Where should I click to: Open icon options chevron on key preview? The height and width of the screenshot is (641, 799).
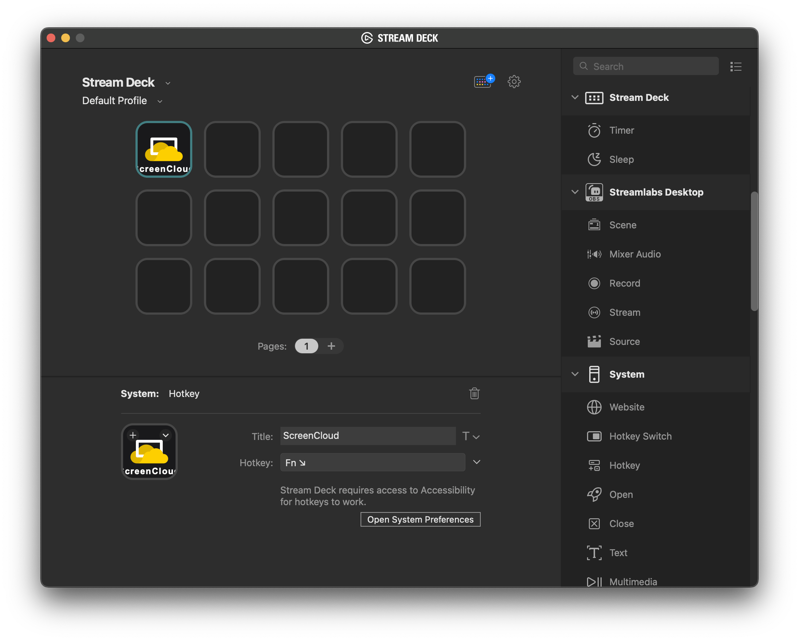tap(166, 435)
